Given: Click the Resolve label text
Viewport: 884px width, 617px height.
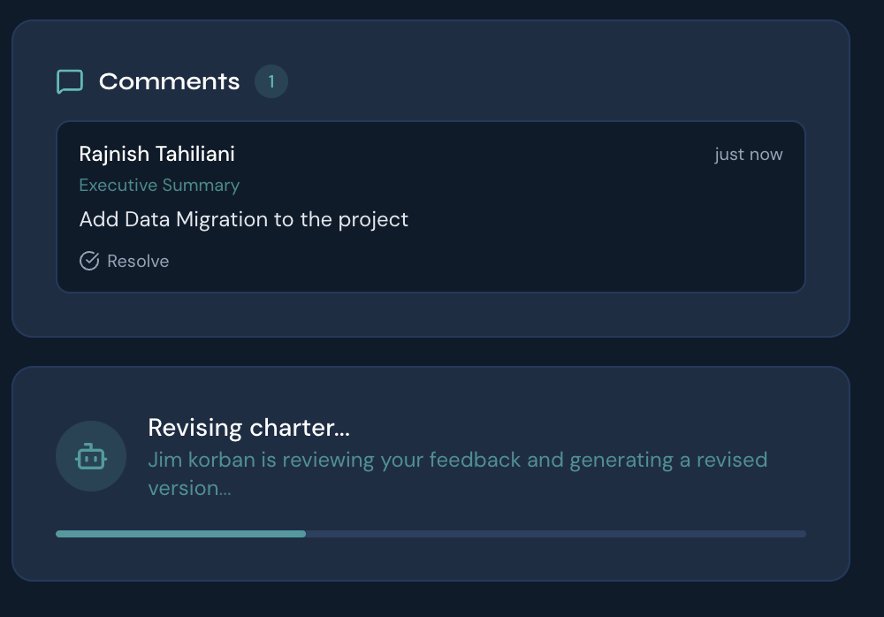Looking at the screenshot, I should (x=138, y=261).
